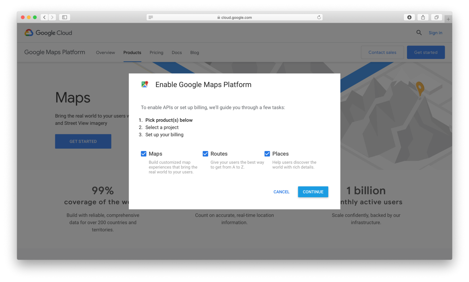
Task: Click inside the address bar showing cloud.google.com
Action: coord(234,17)
